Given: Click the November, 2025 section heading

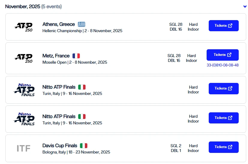Looking at the screenshot, I should click(x=22, y=7).
